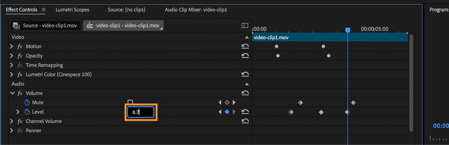The height and width of the screenshot is (145, 449).
Task: Toggle the fx button for Time Remapping
Action: point(20,65)
